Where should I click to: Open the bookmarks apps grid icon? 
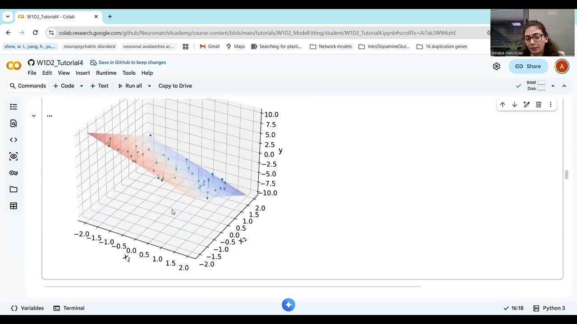coord(185,46)
